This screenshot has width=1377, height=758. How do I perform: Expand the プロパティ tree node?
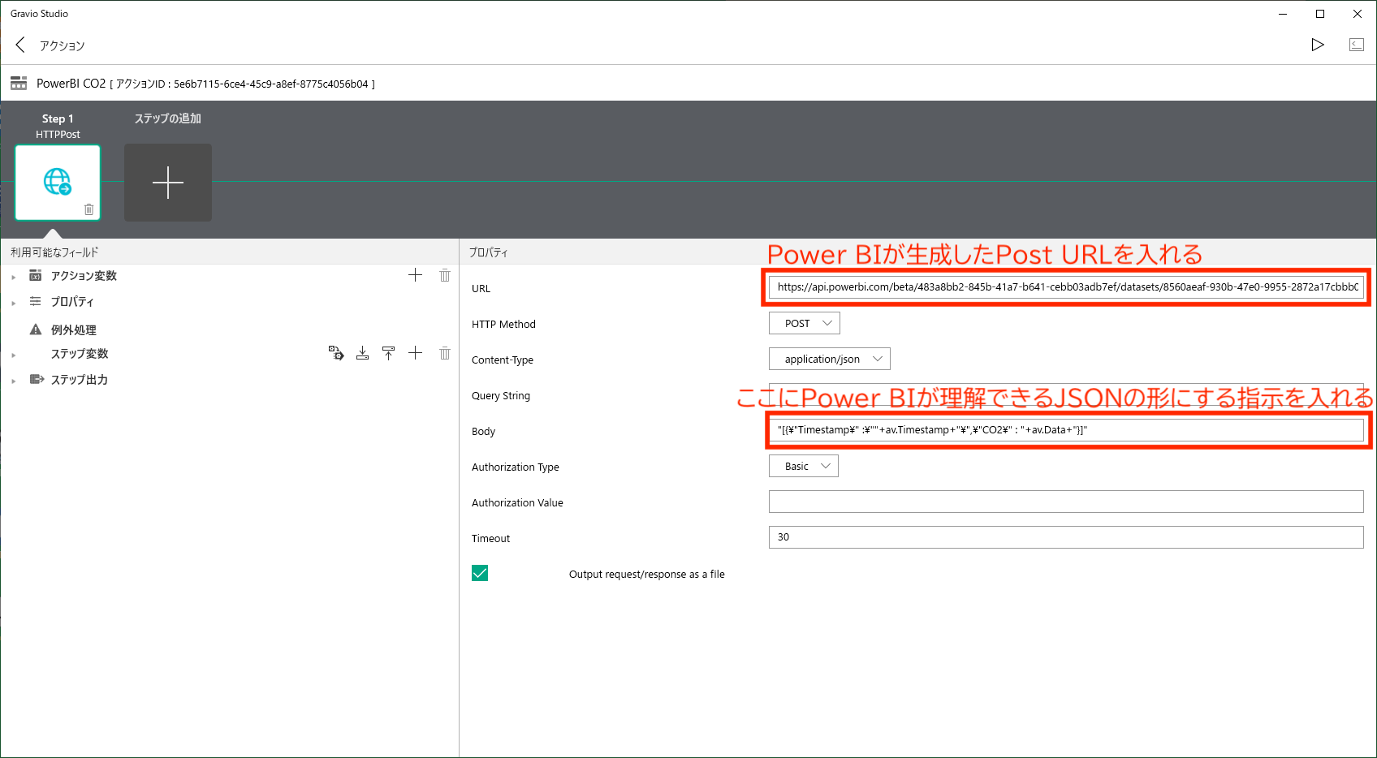[x=14, y=303]
